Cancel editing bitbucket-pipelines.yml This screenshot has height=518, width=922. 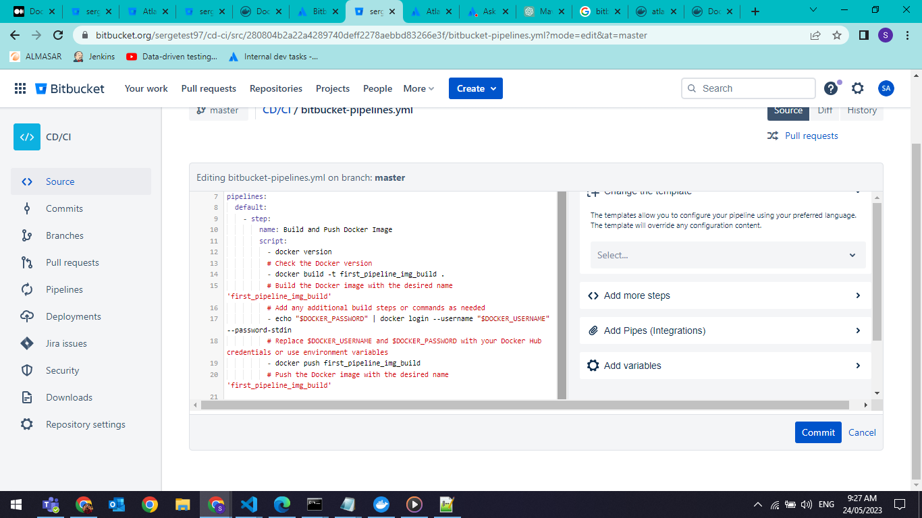pyautogui.click(x=862, y=432)
